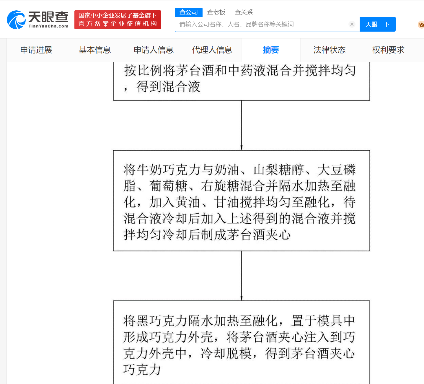Click the flowchart box about 牛奶巧克力 mixing
Image resolution: width=424 pixels, height=384 pixels.
click(x=241, y=201)
